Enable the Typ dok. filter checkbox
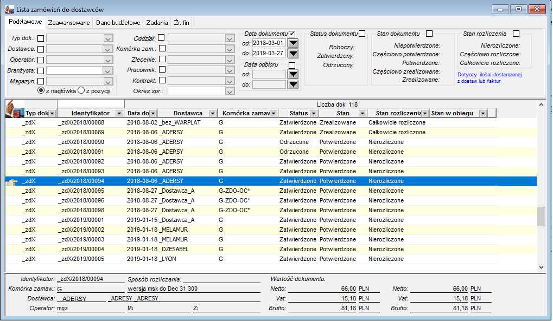Viewport: 553px width, 321px height. tap(41, 38)
